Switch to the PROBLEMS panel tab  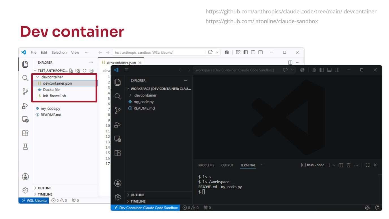click(x=206, y=165)
